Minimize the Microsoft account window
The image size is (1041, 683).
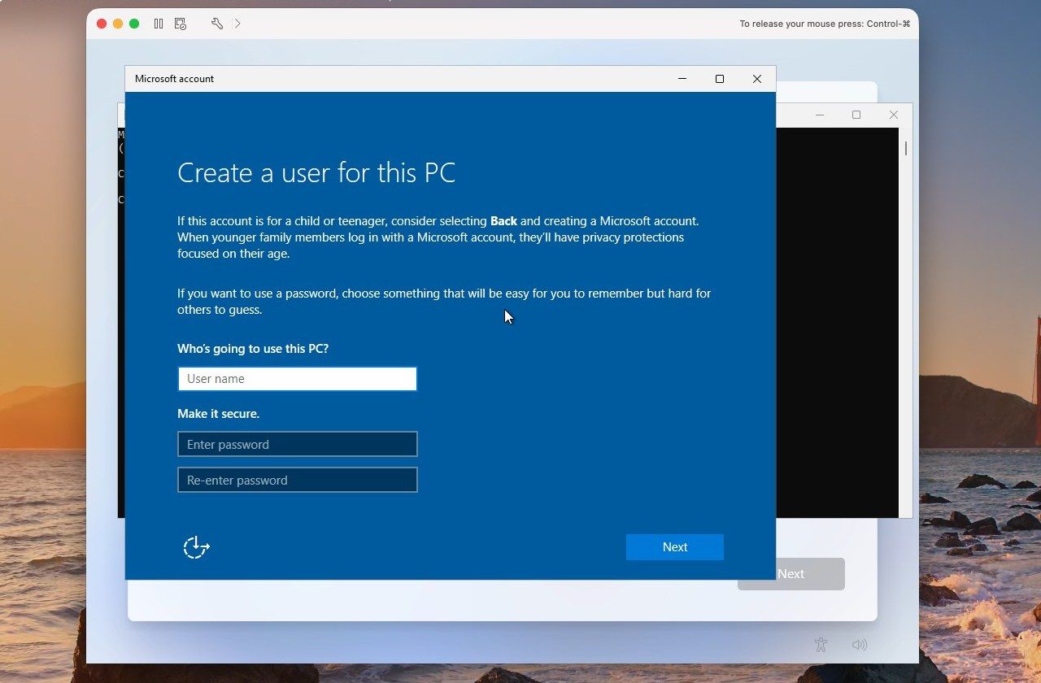click(x=682, y=79)
